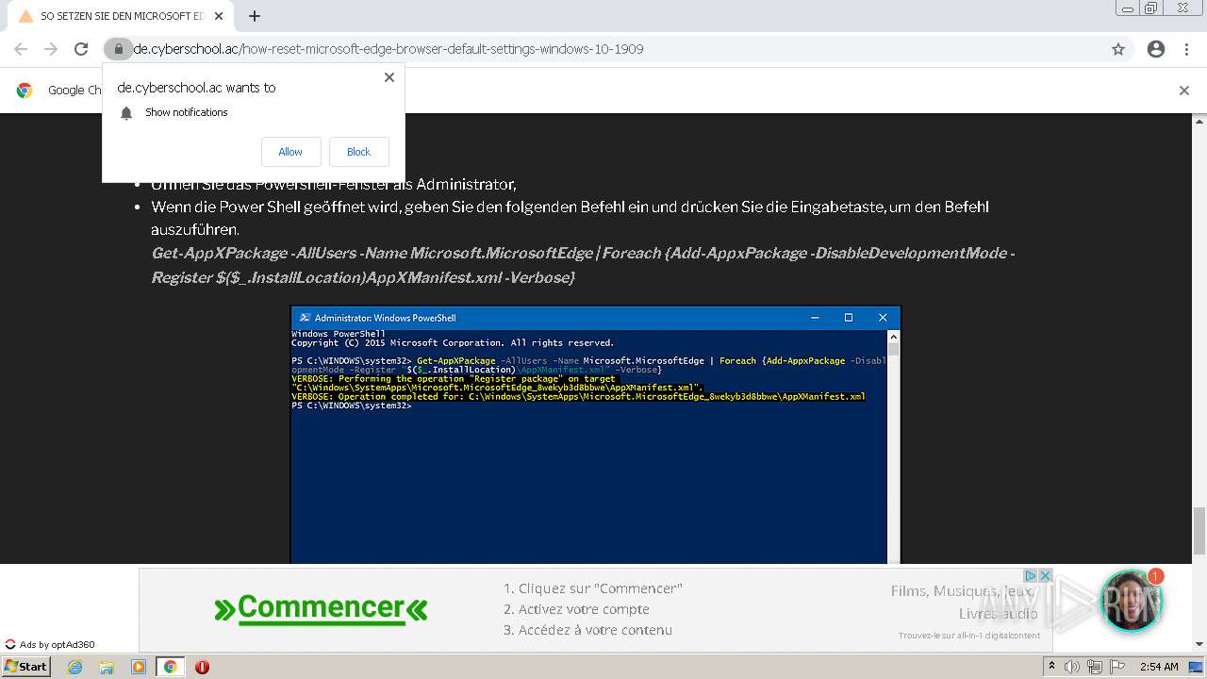1207x679 pixels.
Task: Reload the current page
Action: pyautogui.click(x=81, y=49)
